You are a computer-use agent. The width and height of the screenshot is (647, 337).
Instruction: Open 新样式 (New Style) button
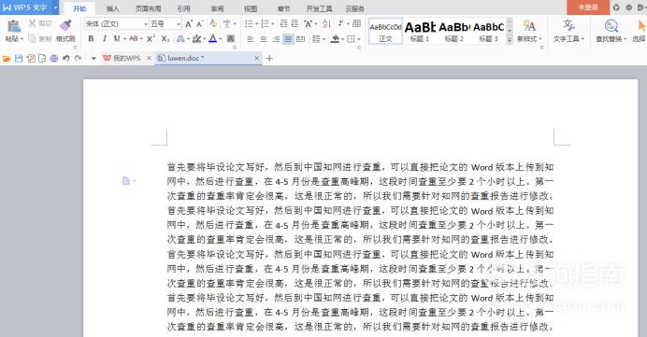[x=529, y=31]
